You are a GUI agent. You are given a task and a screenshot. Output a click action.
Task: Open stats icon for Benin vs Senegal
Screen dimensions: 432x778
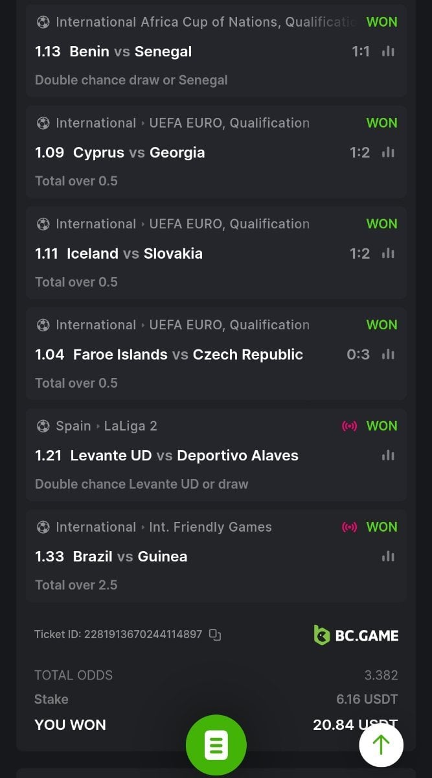tap(388, 51)
